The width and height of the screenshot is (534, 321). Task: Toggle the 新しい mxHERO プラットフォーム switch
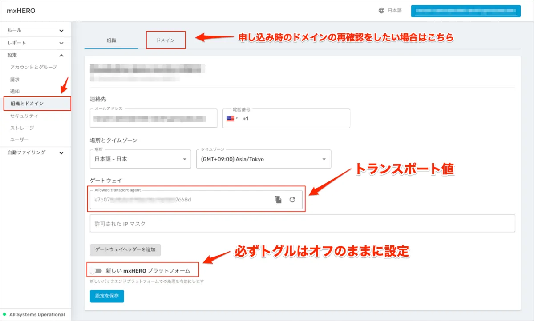tap(96, 270)
